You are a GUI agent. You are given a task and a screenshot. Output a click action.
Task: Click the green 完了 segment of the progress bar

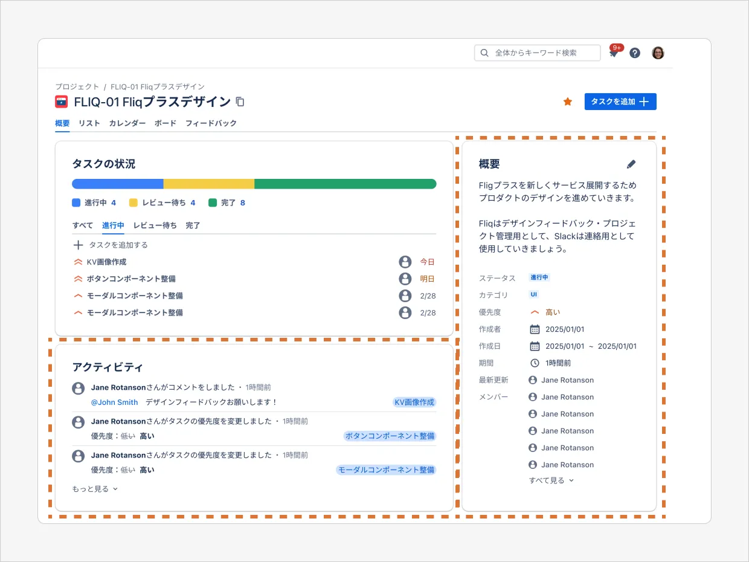(346, 184)
